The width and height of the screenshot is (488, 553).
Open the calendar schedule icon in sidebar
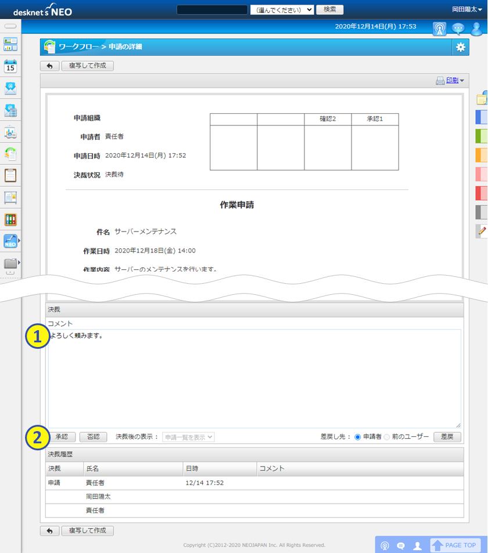tap(10, 66)
